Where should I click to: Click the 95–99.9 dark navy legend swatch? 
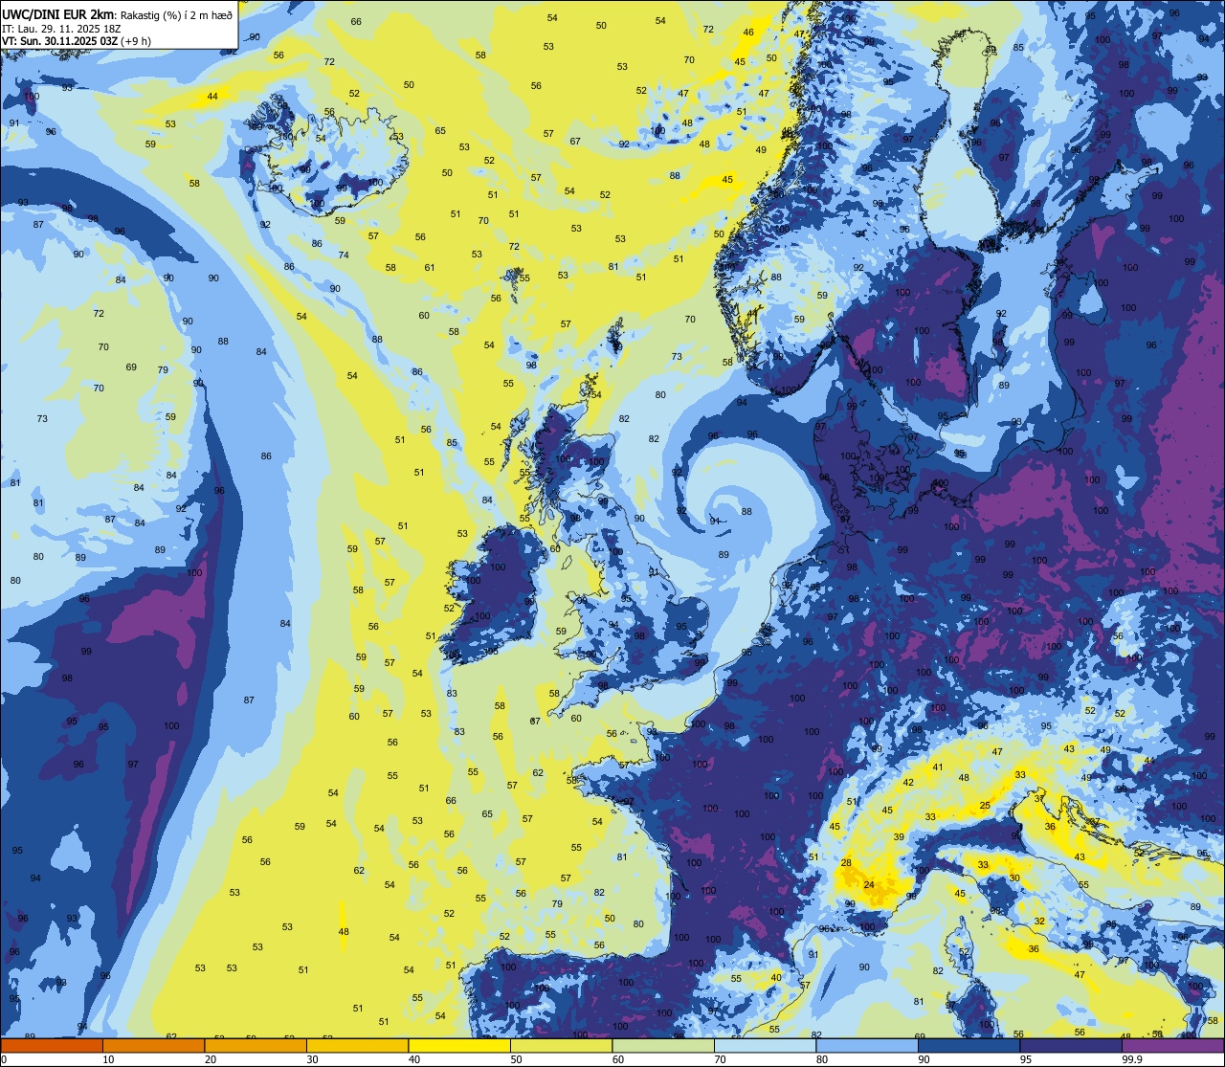(x=1071, y=1045)
